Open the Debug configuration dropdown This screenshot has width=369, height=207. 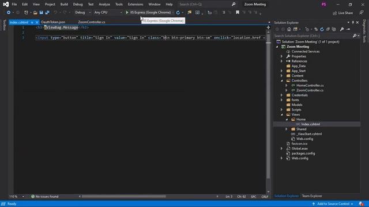82,13
